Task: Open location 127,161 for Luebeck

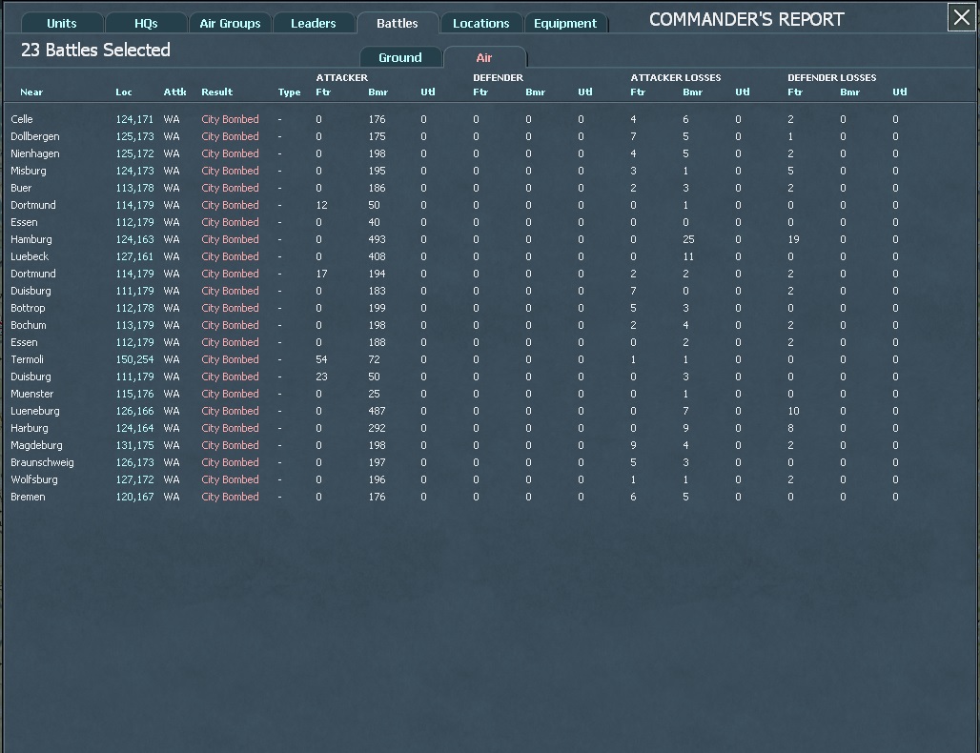Action: [x=134, y=256]
